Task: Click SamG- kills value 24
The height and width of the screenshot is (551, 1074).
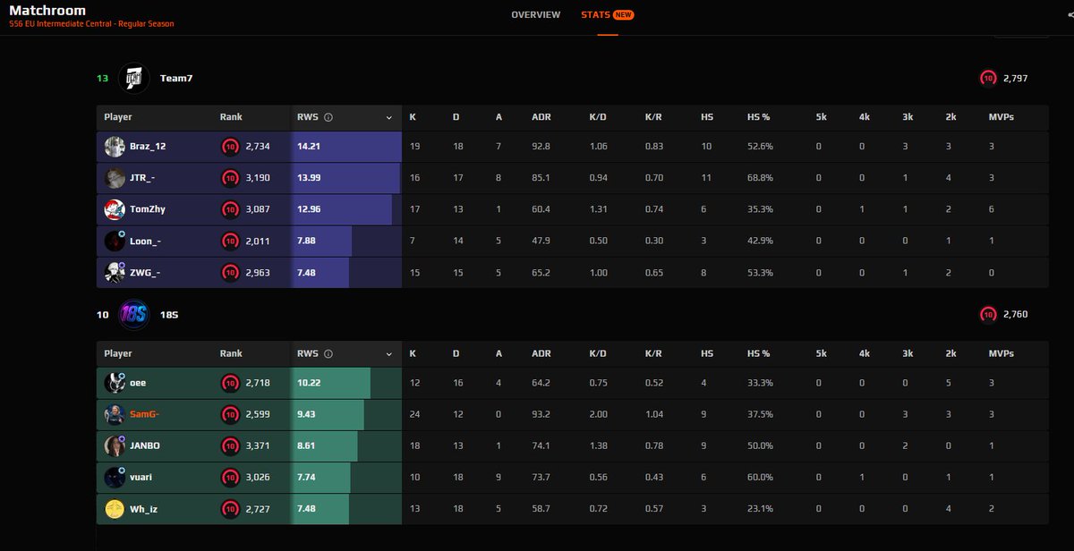Action: [x=415, y=414]
